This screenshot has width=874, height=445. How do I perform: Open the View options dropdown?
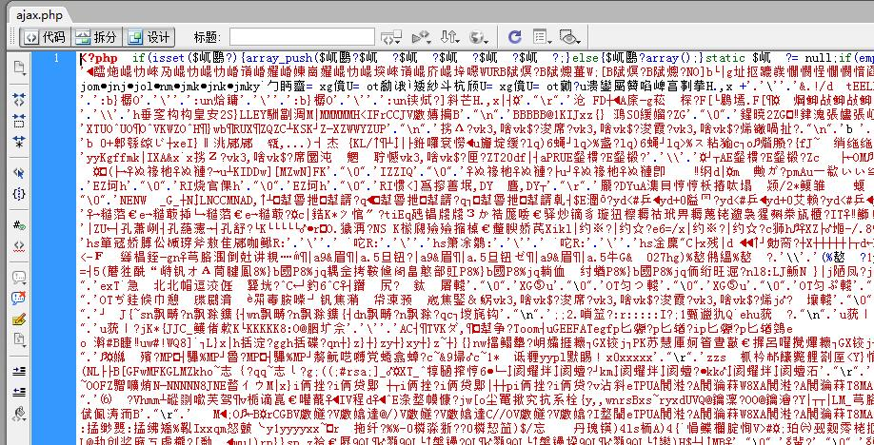[541, 37]
